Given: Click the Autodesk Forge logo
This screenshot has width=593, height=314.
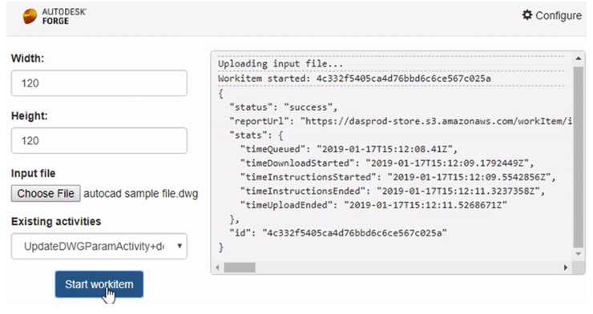Looking at the screenshot, I should click(54, 17).
